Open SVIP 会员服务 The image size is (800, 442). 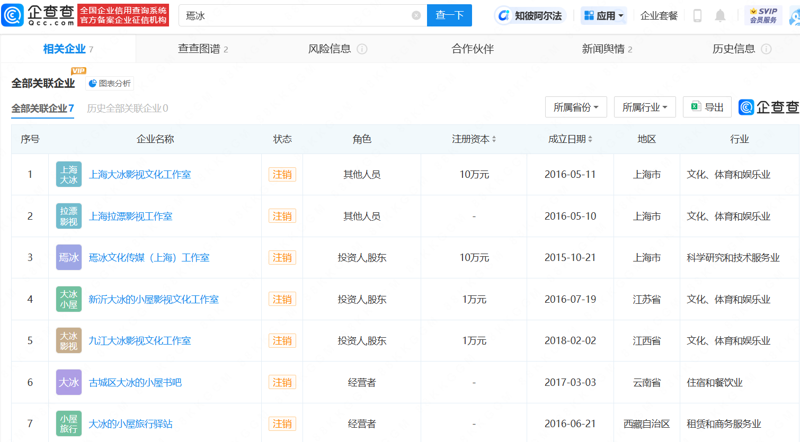click(x=763, y=15)
